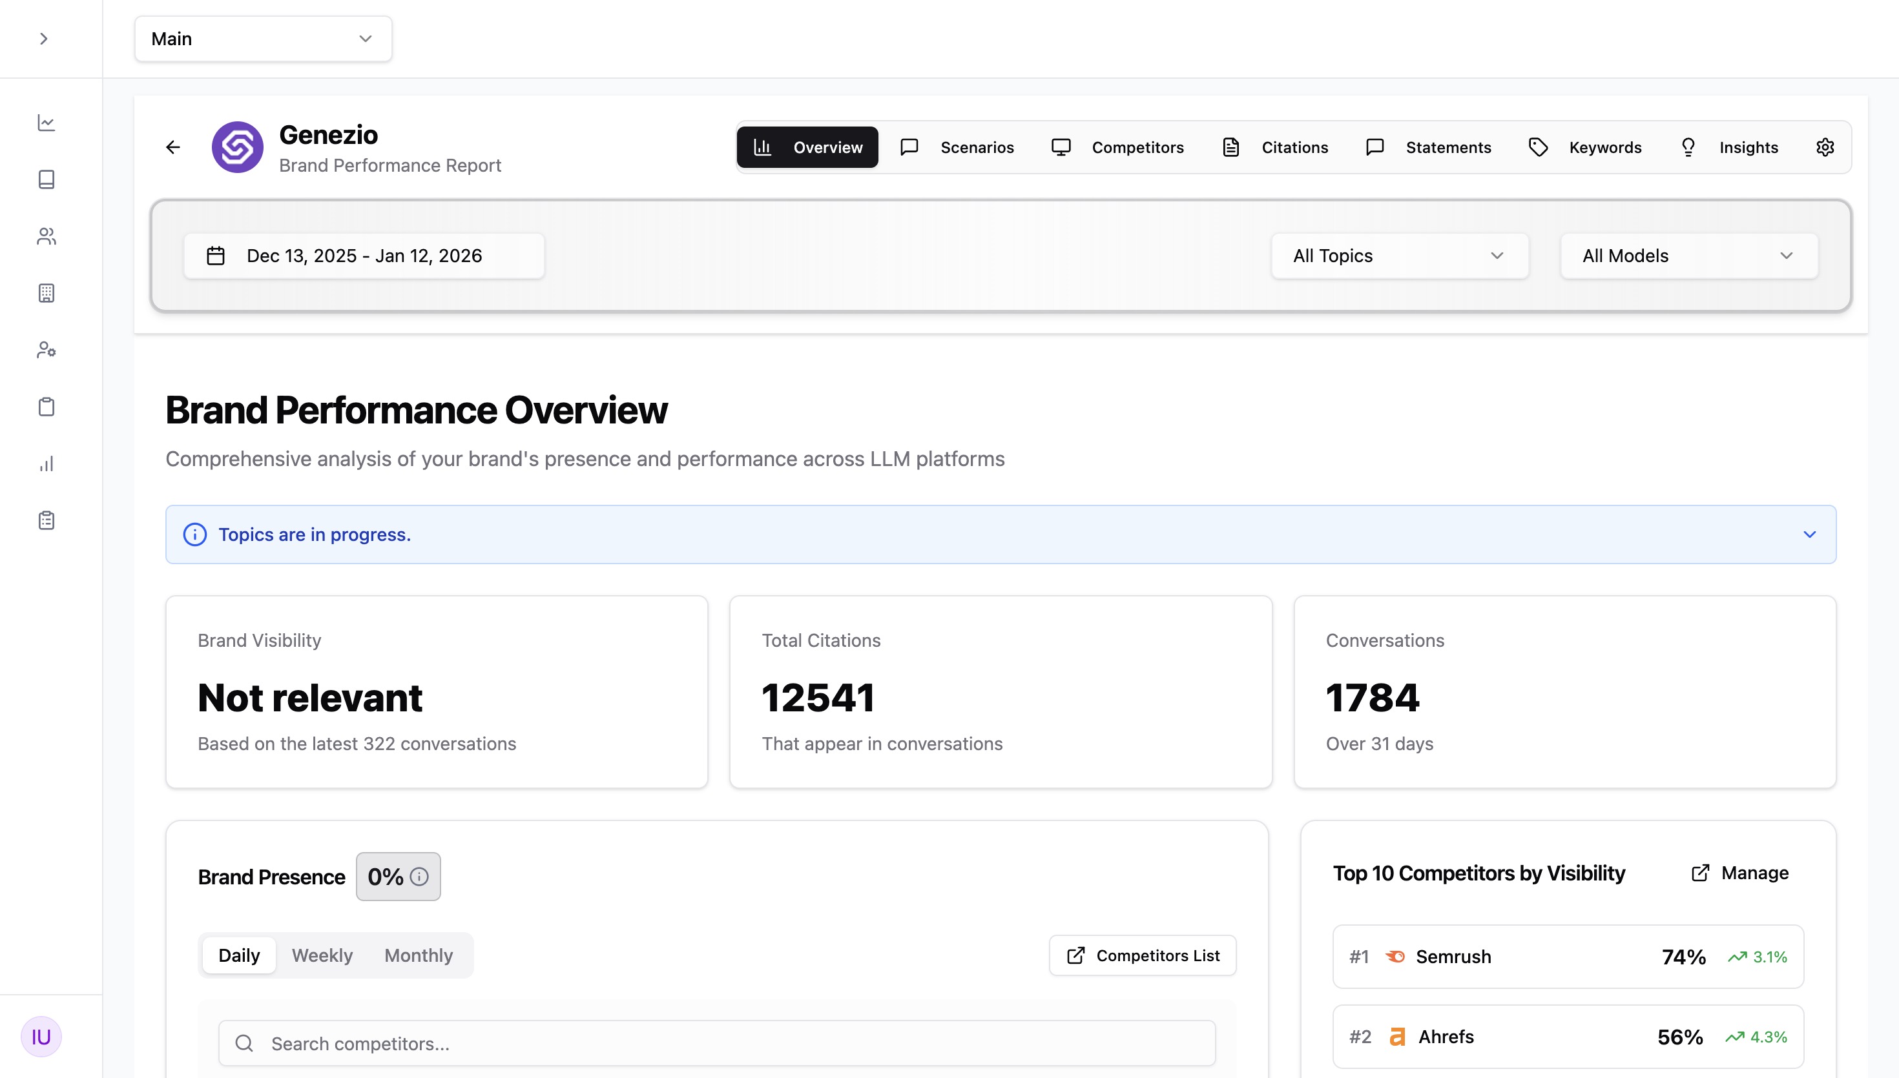The image size is (1899, 1078).
Task: Open the bar chart report icon in sidebar
Action: [x=47, y=463]
